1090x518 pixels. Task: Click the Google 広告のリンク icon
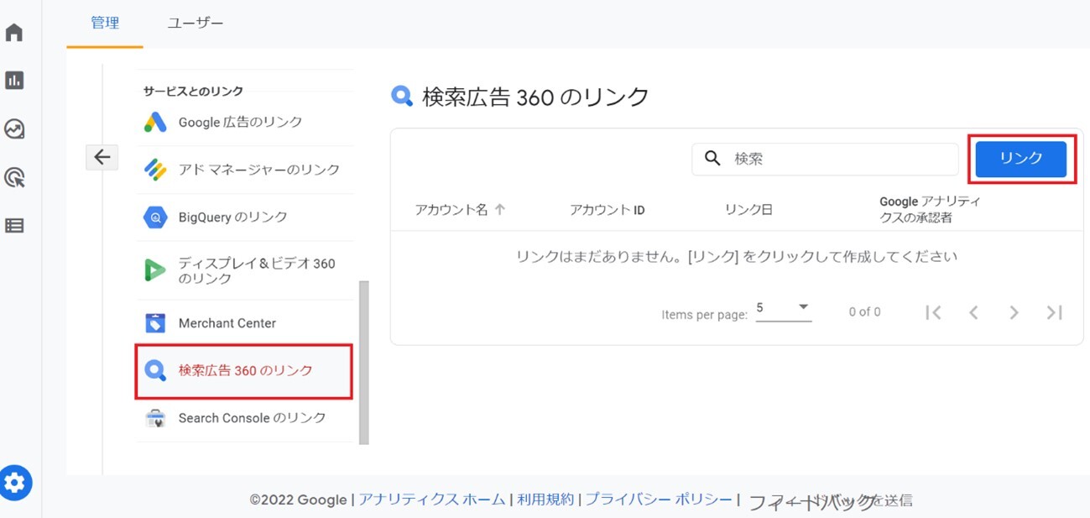tap(155, 123)
